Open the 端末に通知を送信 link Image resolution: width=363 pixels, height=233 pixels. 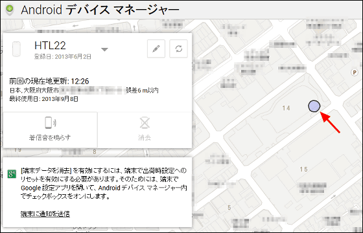pos(45,214)
